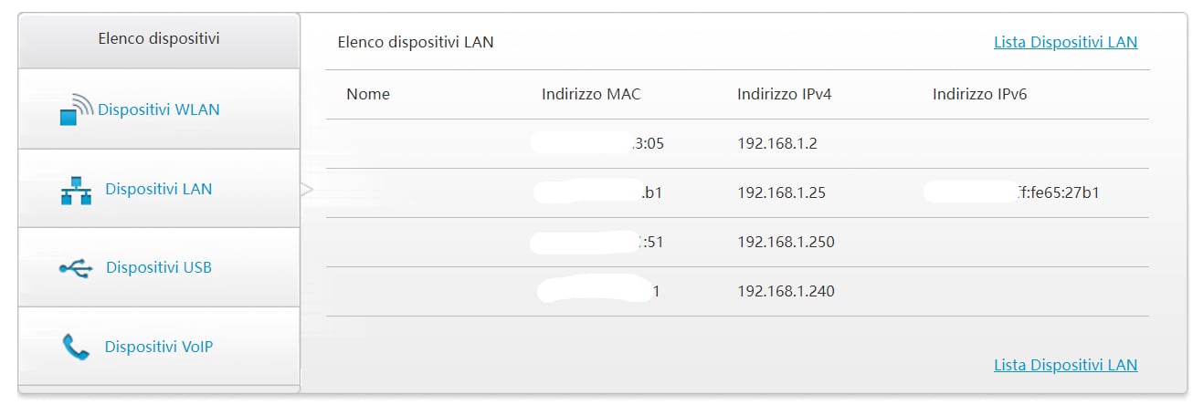Select Dispositivi LAN in sidebar
Image resolution: width=1193 pixels, height=405 pixels.
point(159,189)
